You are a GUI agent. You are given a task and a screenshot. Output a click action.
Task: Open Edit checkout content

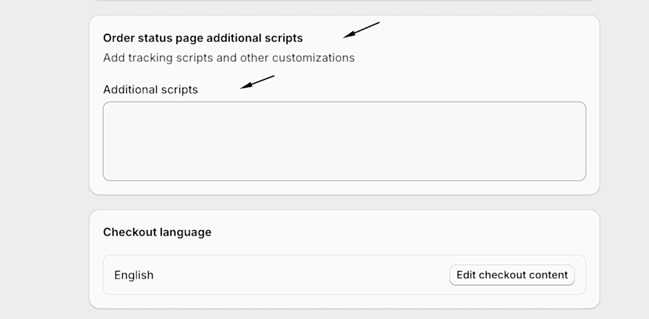tap(512, 275)
